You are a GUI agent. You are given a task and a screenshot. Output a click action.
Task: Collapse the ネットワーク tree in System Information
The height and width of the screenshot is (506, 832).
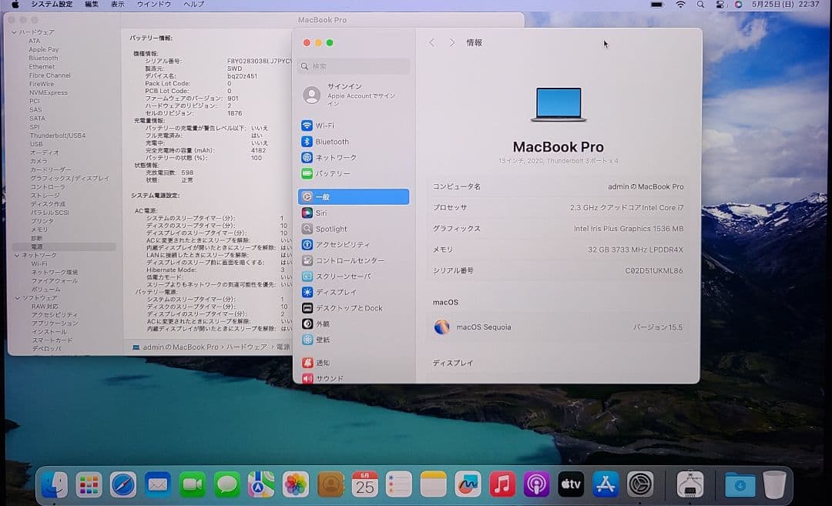pos(17,255)
